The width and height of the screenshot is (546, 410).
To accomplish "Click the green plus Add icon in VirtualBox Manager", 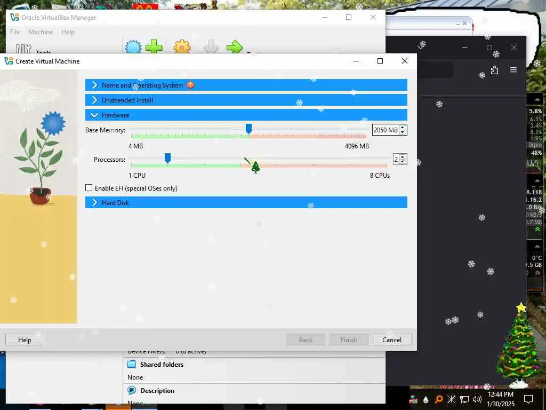I will (x=154, y=46).
